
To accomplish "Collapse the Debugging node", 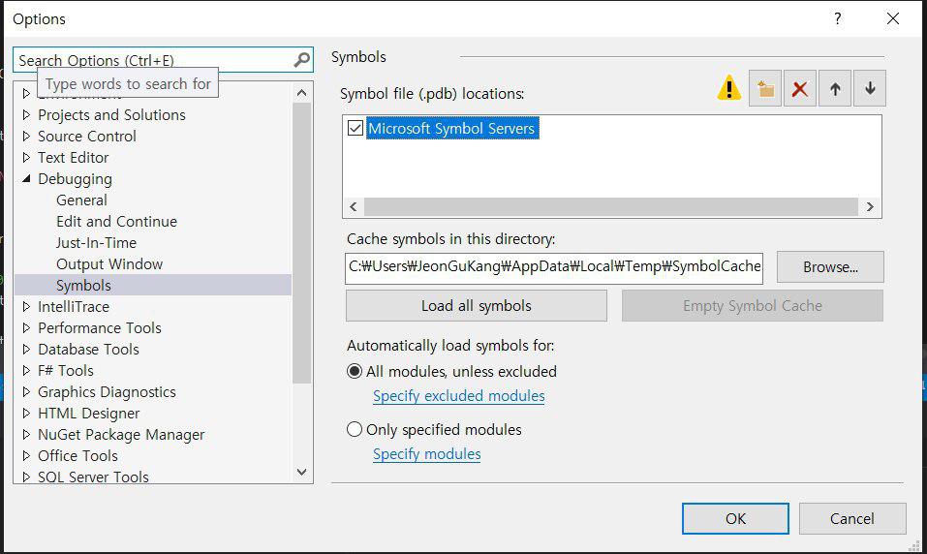I will coord(26,178).
